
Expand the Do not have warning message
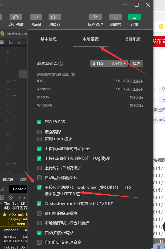tap(10, 215)
